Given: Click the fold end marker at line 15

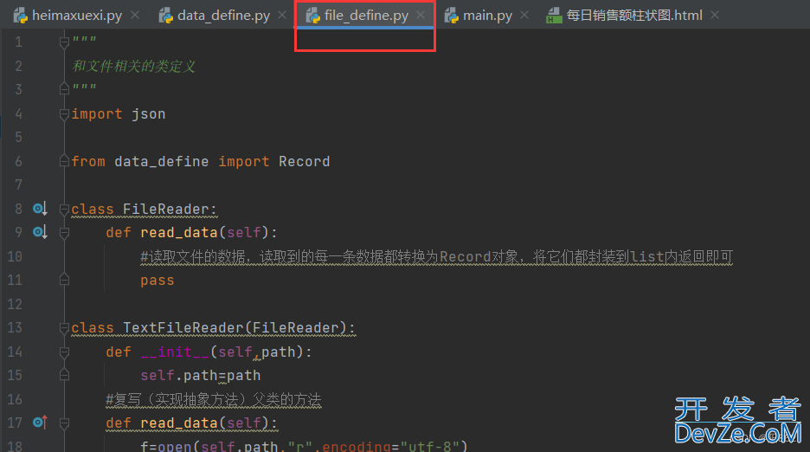Looking at the screenshot, I should (x=64, y=374).
